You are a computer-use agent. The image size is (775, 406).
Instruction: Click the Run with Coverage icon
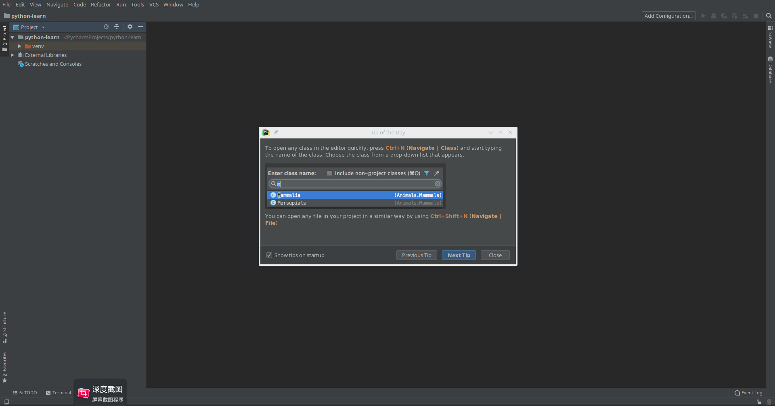724,16
